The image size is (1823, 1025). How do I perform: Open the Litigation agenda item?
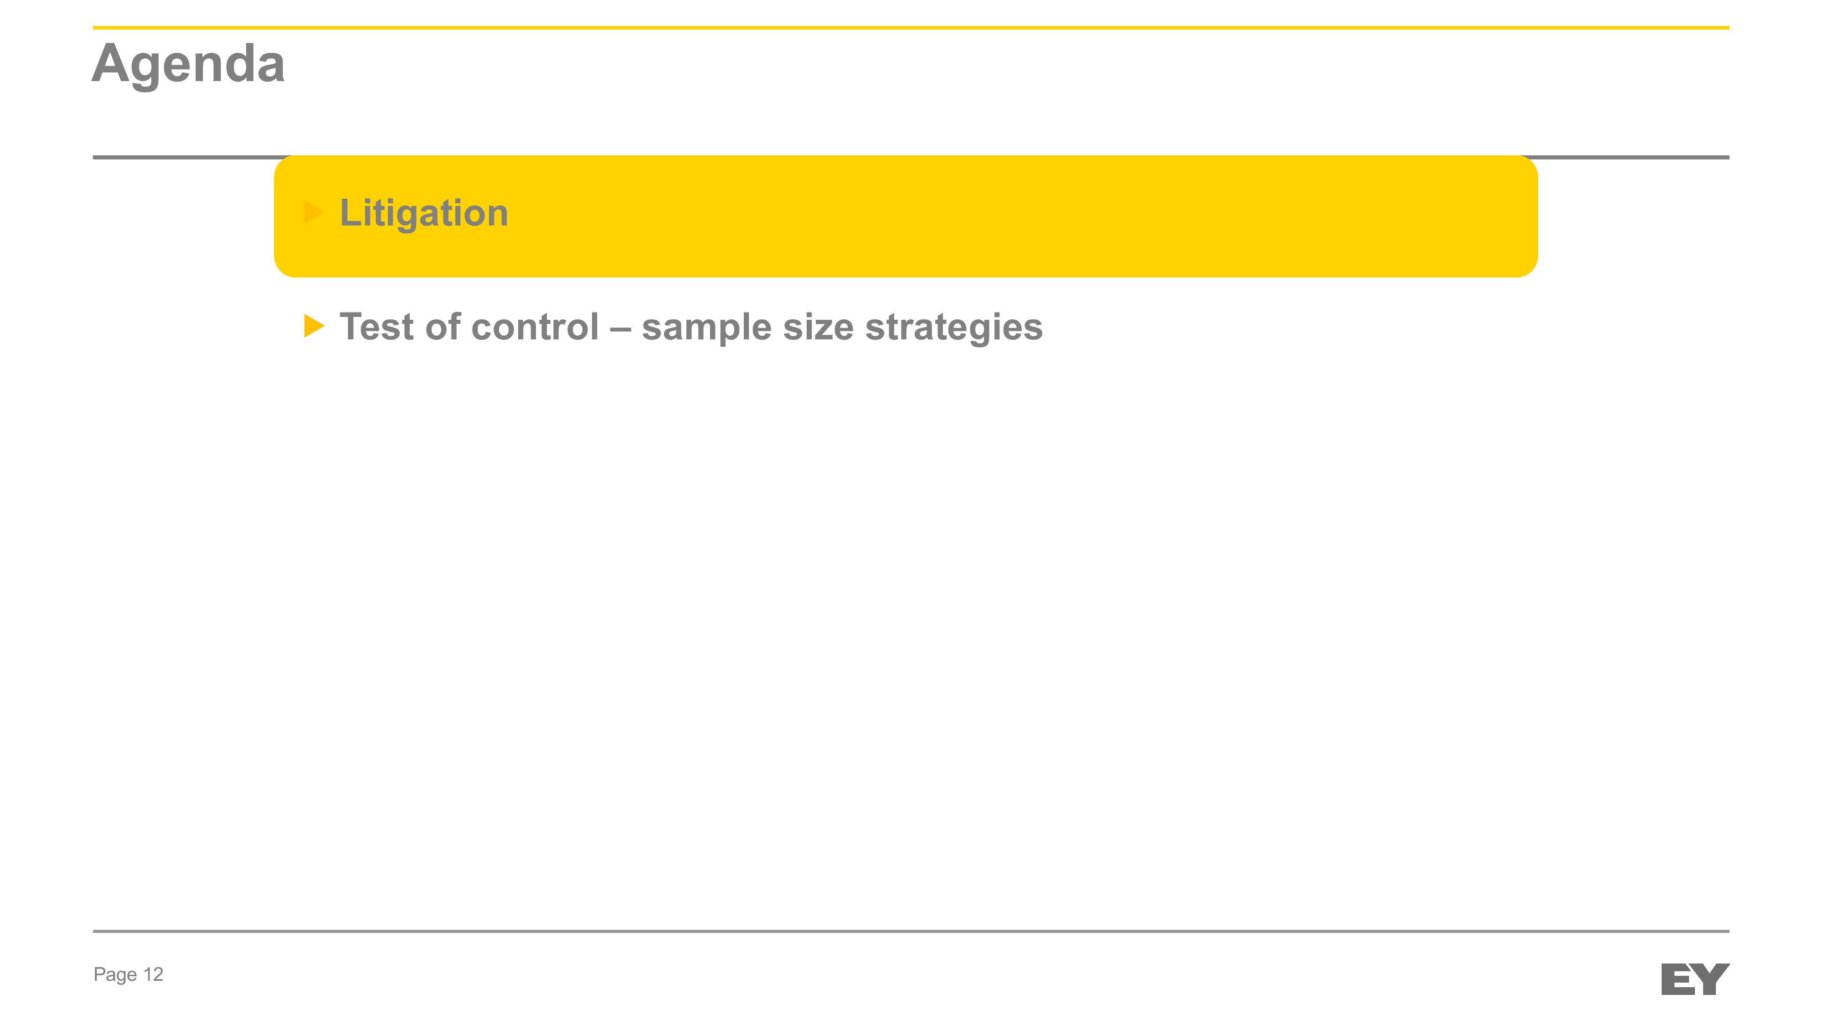pos(424,212)
